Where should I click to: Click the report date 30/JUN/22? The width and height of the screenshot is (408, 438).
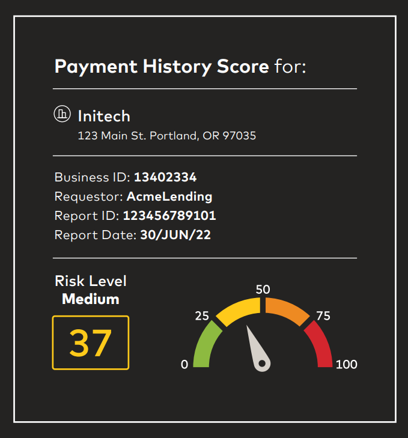175,235
